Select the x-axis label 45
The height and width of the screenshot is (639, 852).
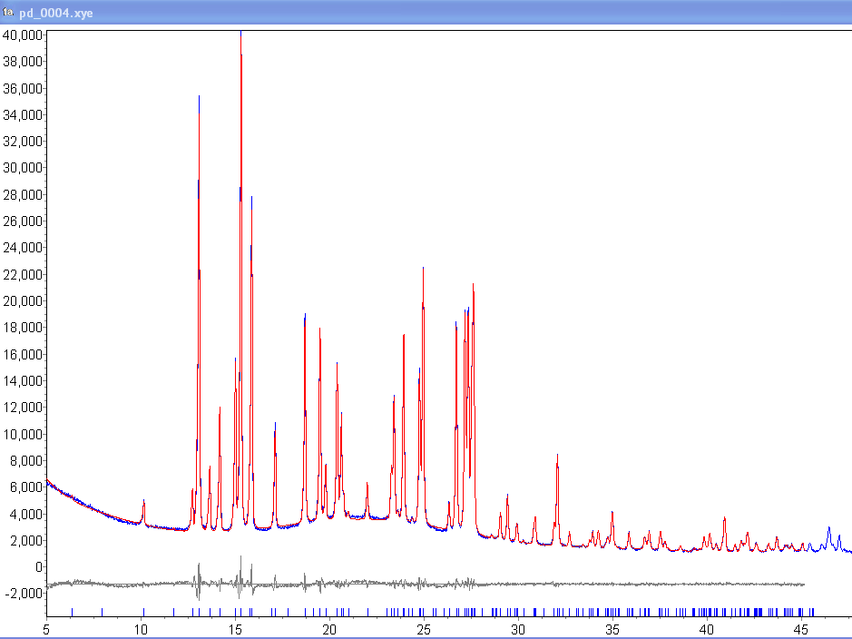[x=801, y=630]
